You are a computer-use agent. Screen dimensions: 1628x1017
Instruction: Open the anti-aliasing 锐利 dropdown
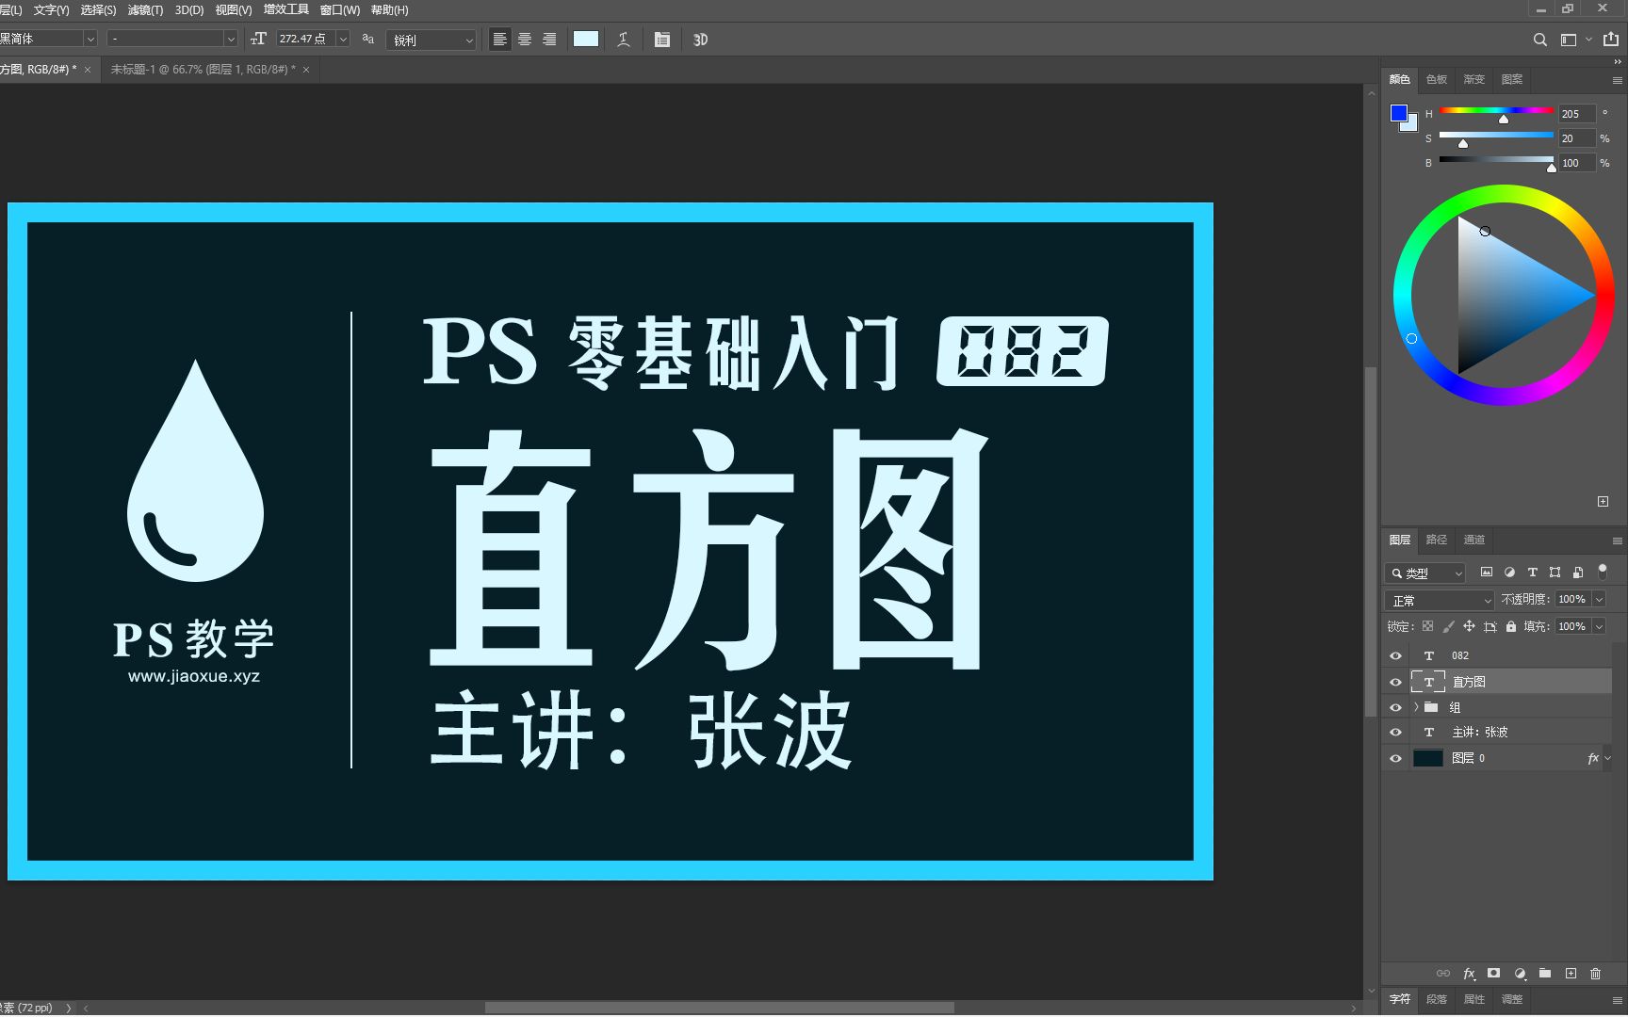(431, 40)
